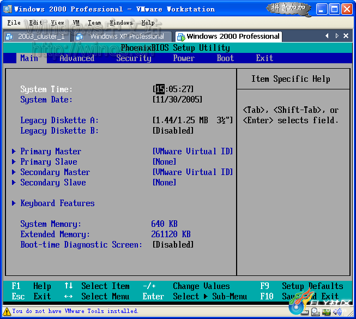Viewport: 356px width, 319px height.
Task: Click the Windows 2000 Professional tab icon
Action: [x=181, y=37]
